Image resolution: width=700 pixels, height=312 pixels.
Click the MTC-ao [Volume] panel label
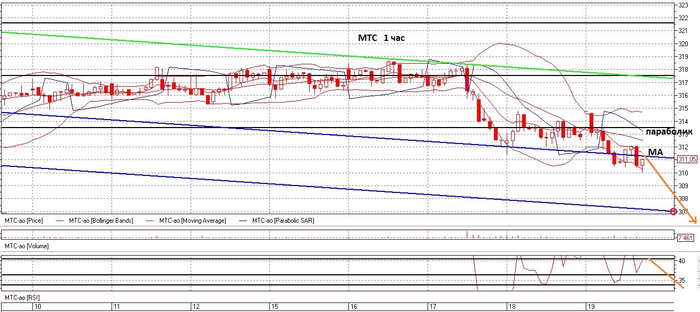pos(25,247)
